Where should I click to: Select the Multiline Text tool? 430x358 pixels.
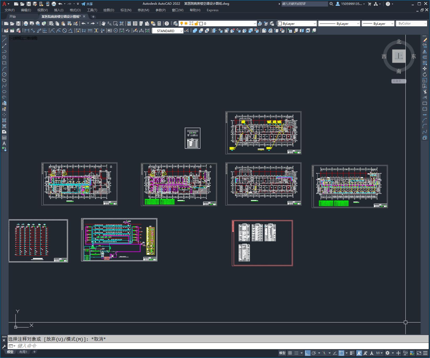pyautogui.click(x=4, y=143)
